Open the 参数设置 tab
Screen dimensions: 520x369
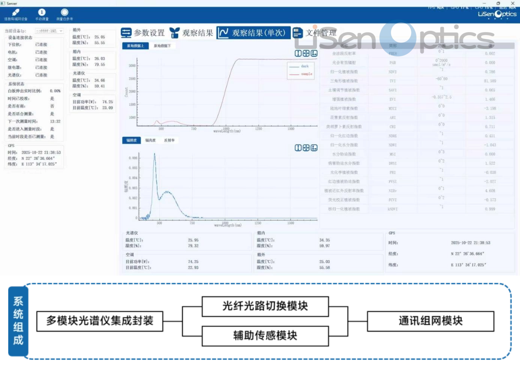click(x=143, y=33)
